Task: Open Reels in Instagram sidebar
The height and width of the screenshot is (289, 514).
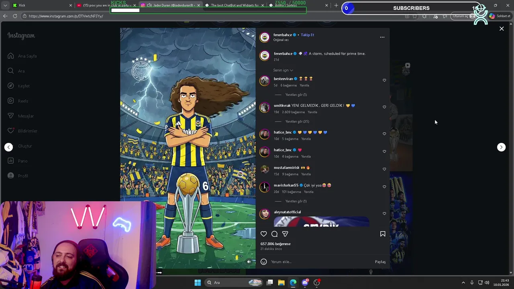Action: pos(18,101)
